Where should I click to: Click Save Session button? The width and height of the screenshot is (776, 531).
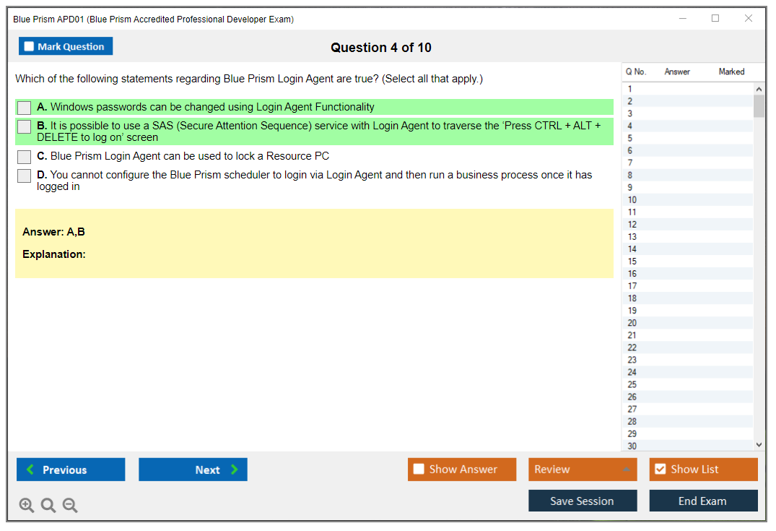[x=583, y=501]
